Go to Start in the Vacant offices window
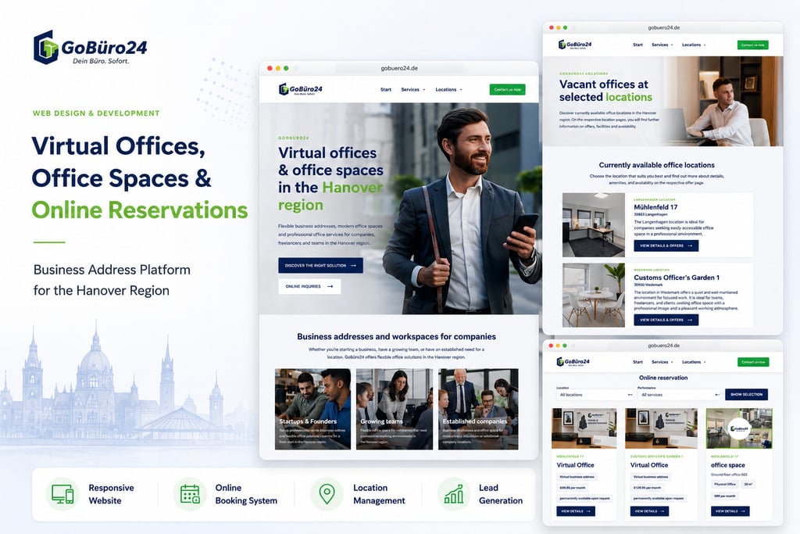800x534 pixels. [x=637, y=45]
